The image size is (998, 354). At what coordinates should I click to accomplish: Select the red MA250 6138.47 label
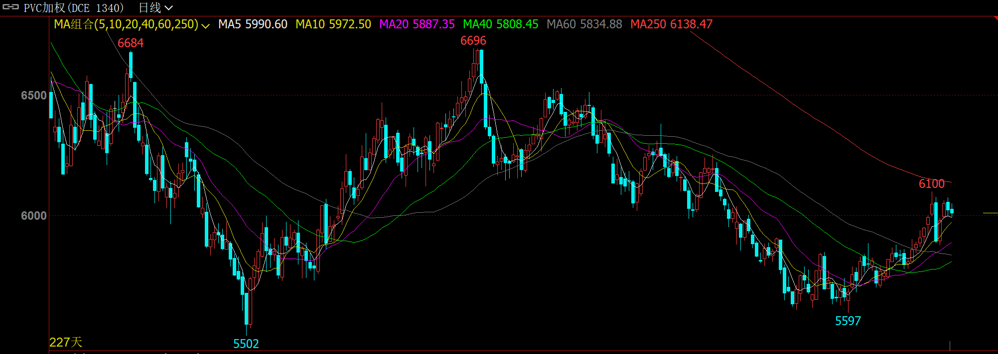(671, 24)
